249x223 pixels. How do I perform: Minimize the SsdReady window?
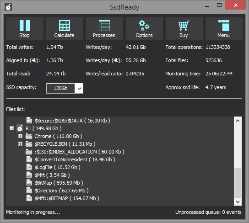[207, 6]
